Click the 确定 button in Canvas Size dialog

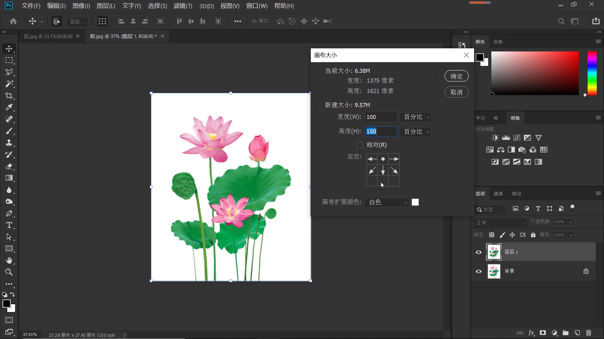456,76
